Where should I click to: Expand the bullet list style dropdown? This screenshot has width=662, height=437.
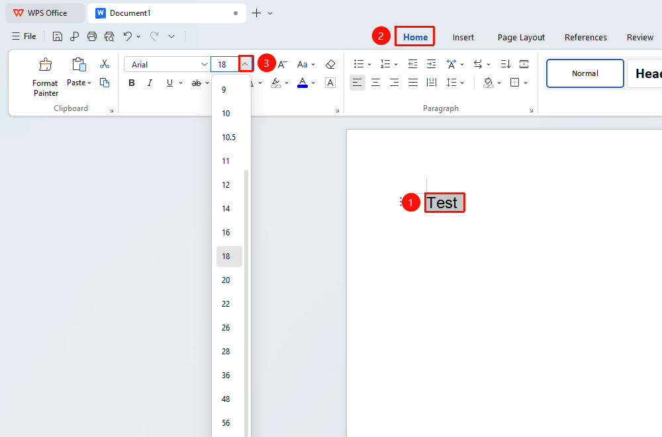(369, 64)
